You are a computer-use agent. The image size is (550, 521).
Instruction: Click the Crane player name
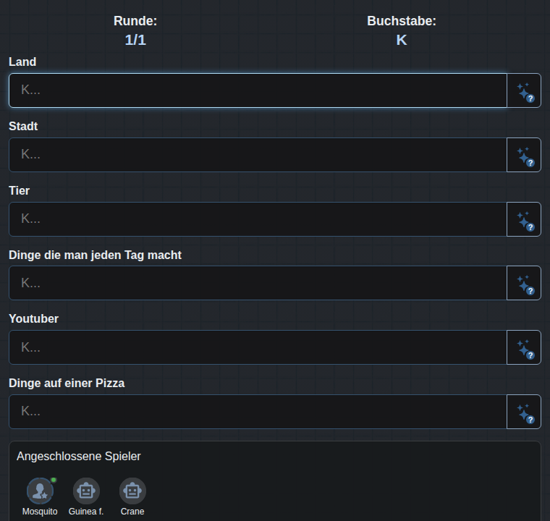(132, 512)
